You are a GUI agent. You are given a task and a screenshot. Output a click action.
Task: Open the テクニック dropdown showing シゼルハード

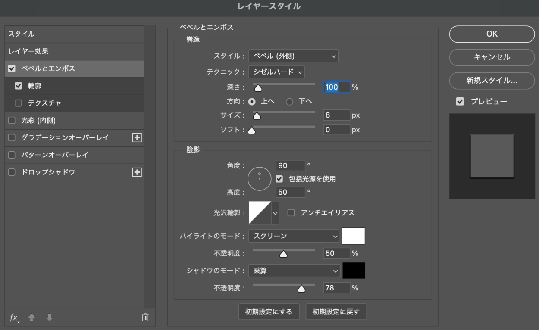pos(276,72)
